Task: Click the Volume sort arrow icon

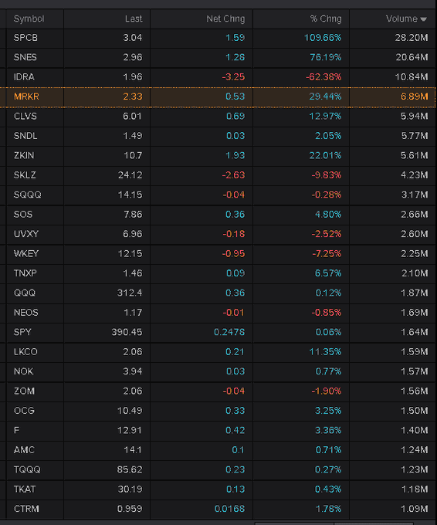Action: coord(423,19)
